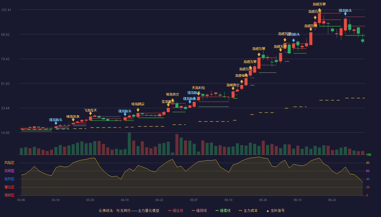The height and width of the screenshot is (217, 381).
Task: Click the 06-10 date label
Action: point(297,200)
